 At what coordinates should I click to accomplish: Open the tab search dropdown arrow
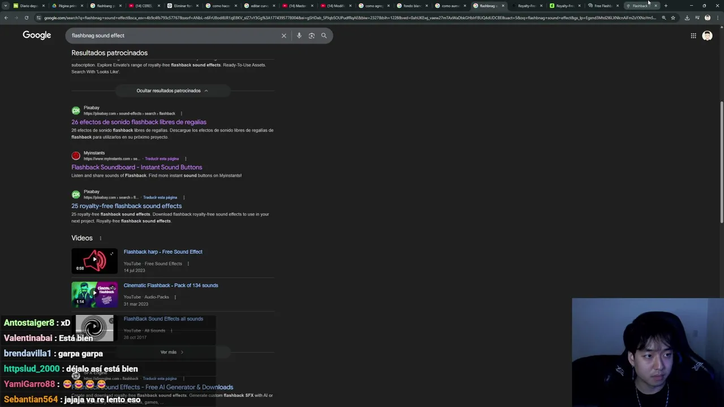(x=6, y=6)
